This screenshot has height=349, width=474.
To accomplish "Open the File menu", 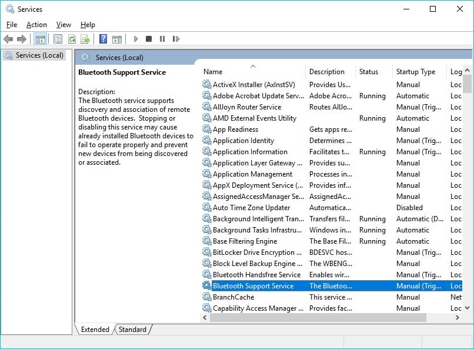I will [x=12, y=25].
